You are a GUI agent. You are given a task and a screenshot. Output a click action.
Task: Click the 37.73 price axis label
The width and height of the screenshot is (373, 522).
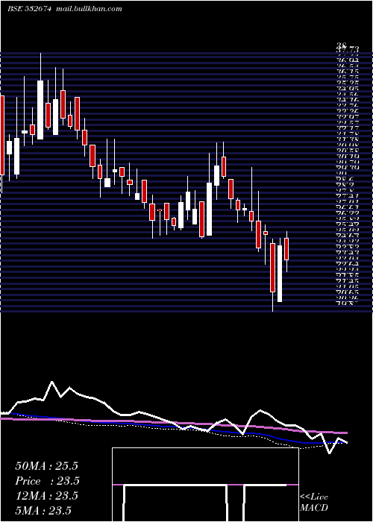[347, 50]
